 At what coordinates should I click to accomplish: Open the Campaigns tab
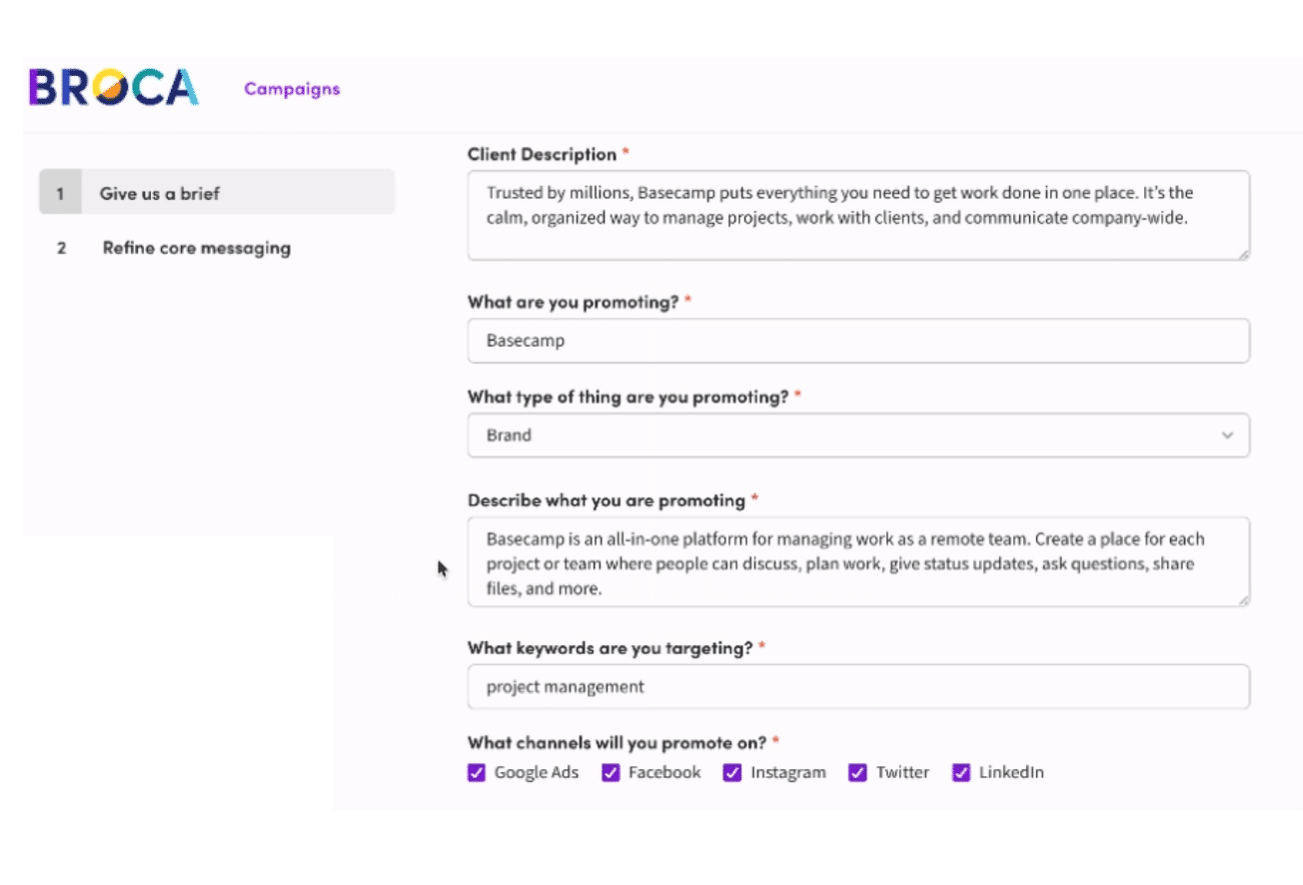coord(292,89)
